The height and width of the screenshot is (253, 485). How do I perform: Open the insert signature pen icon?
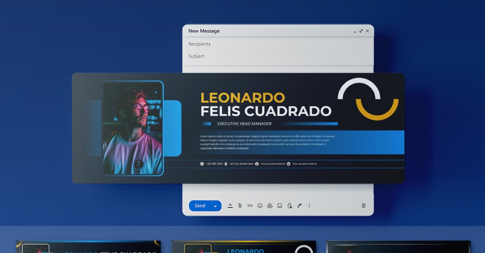[299, 205]
